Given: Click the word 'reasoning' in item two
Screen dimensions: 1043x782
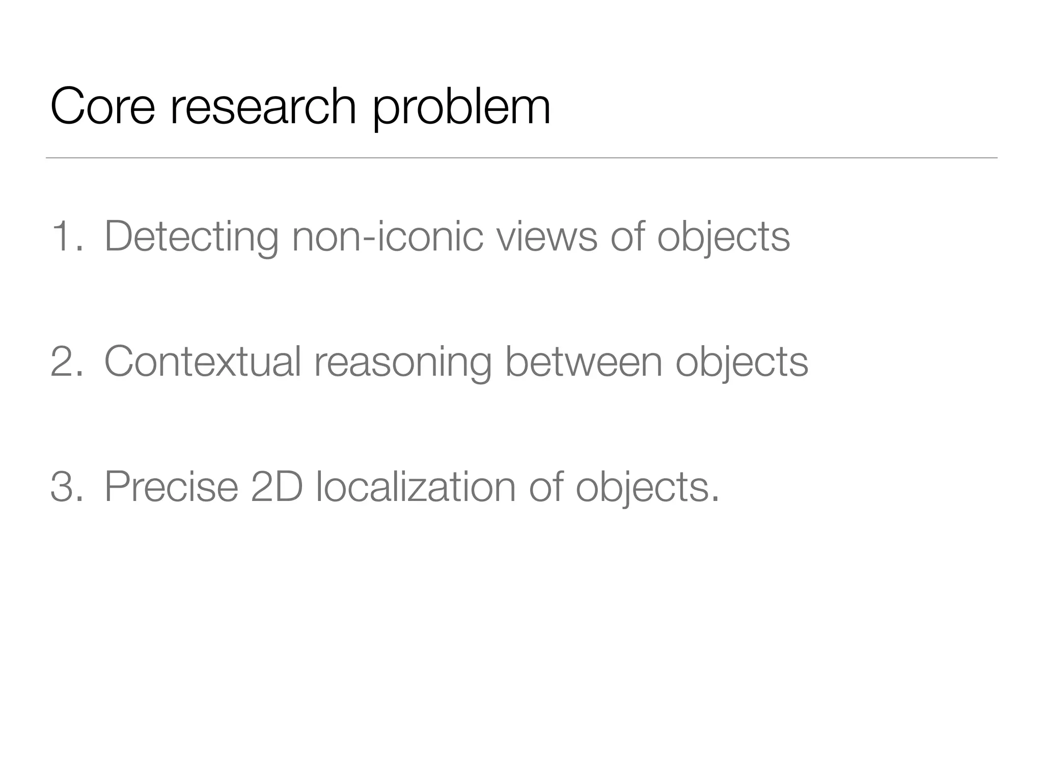Looking at the screenshot, I should pos(403,364).
